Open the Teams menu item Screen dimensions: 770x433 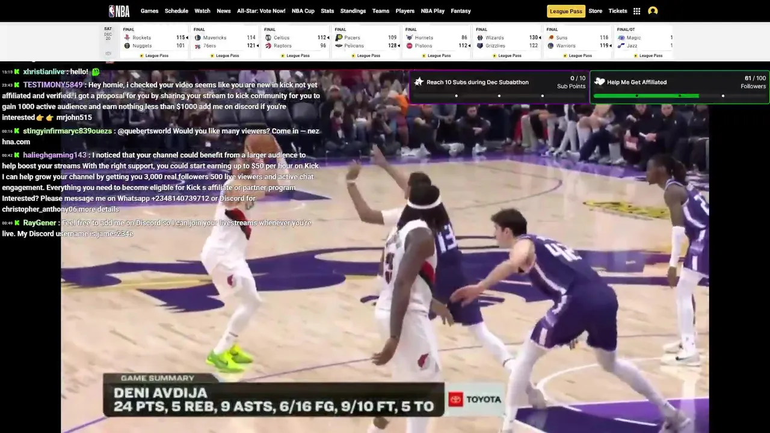click(x=381, y=11)
